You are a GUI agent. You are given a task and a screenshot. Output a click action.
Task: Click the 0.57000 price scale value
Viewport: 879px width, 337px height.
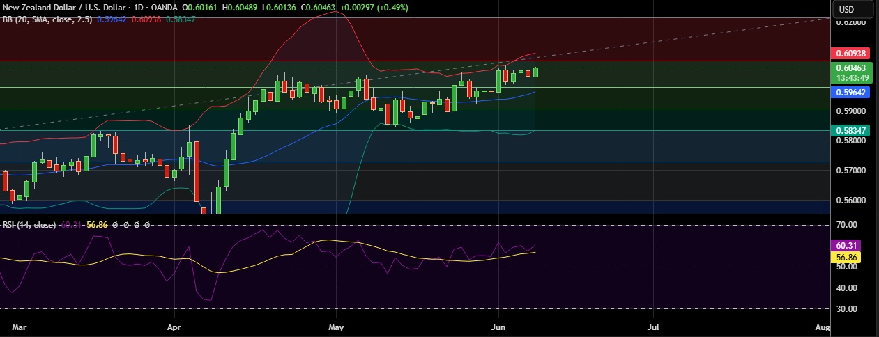(x=851, y=171)
